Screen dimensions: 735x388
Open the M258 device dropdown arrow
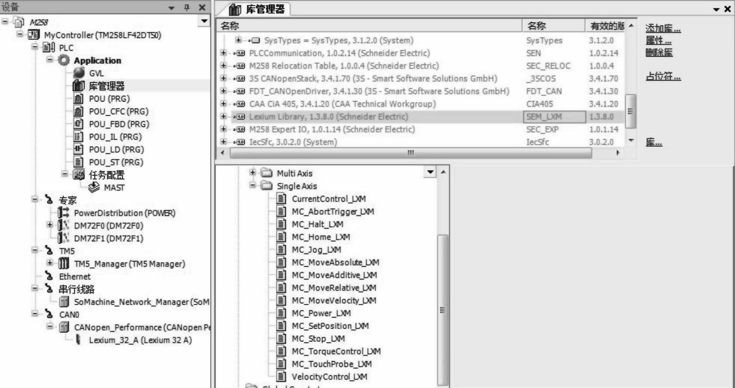pos(204,21)
